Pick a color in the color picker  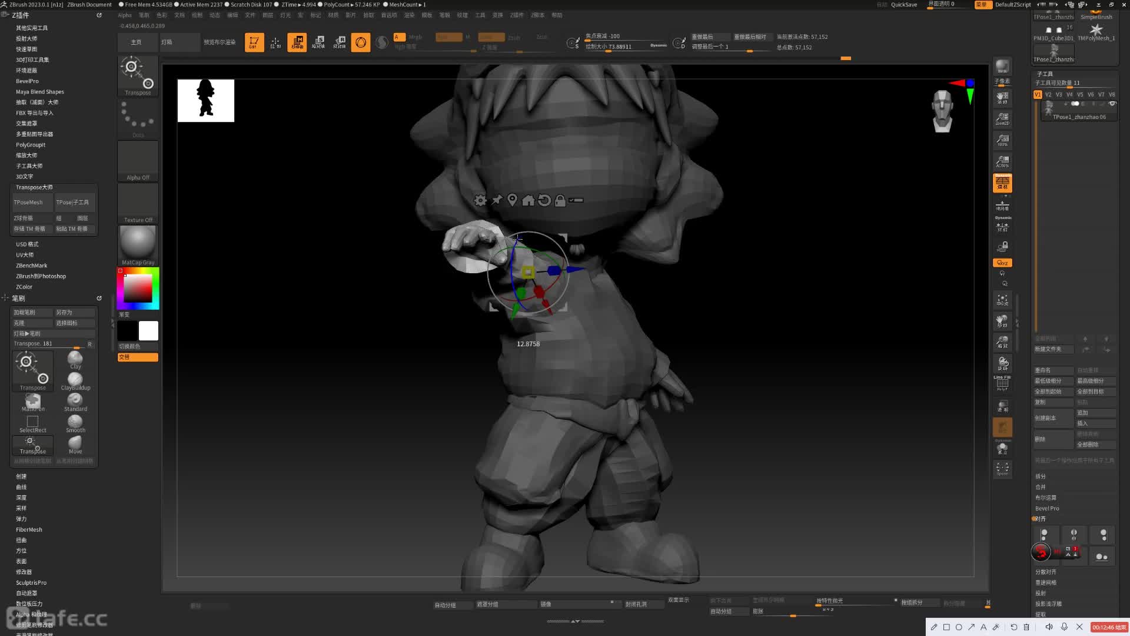[x=138, y=289]
